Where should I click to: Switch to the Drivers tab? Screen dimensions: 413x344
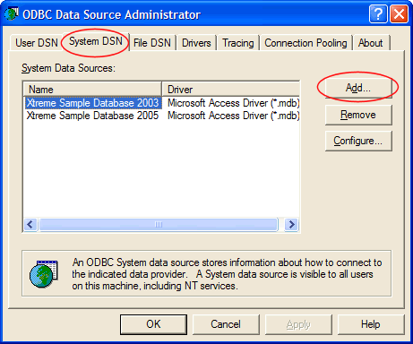point(196,43)
